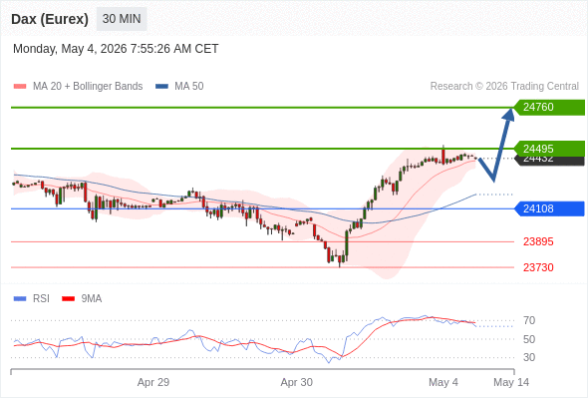Screen dimensions: 588x399
Task: Click the 30 MIN timeframe badge
Action: click(x=122, y=19)
